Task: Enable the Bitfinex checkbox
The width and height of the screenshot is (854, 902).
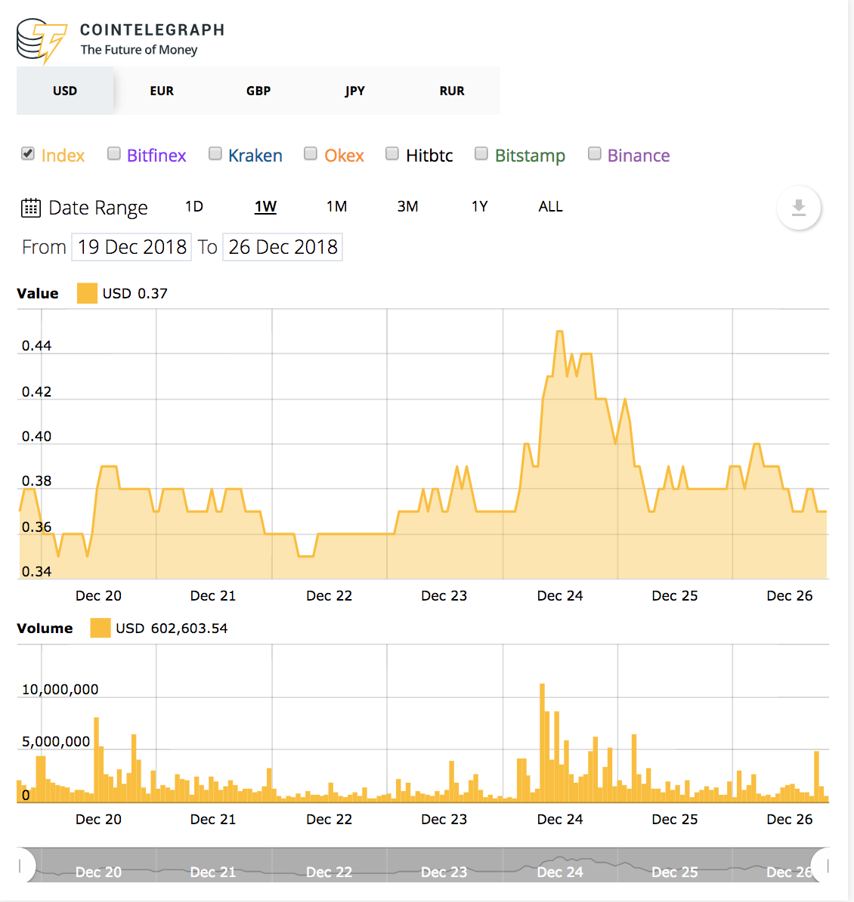Action: click(x=114, y=153)
